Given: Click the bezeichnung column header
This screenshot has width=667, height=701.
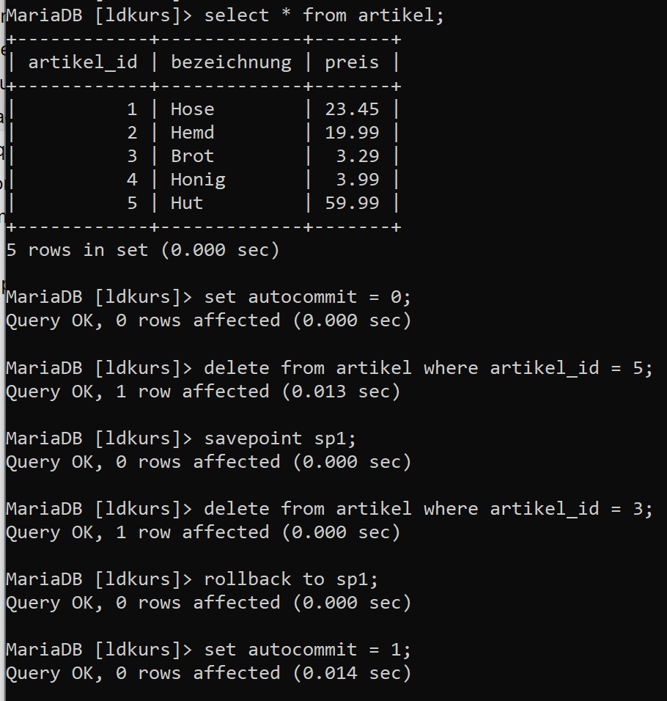Looking at the screenshot, I should (231, 62).
